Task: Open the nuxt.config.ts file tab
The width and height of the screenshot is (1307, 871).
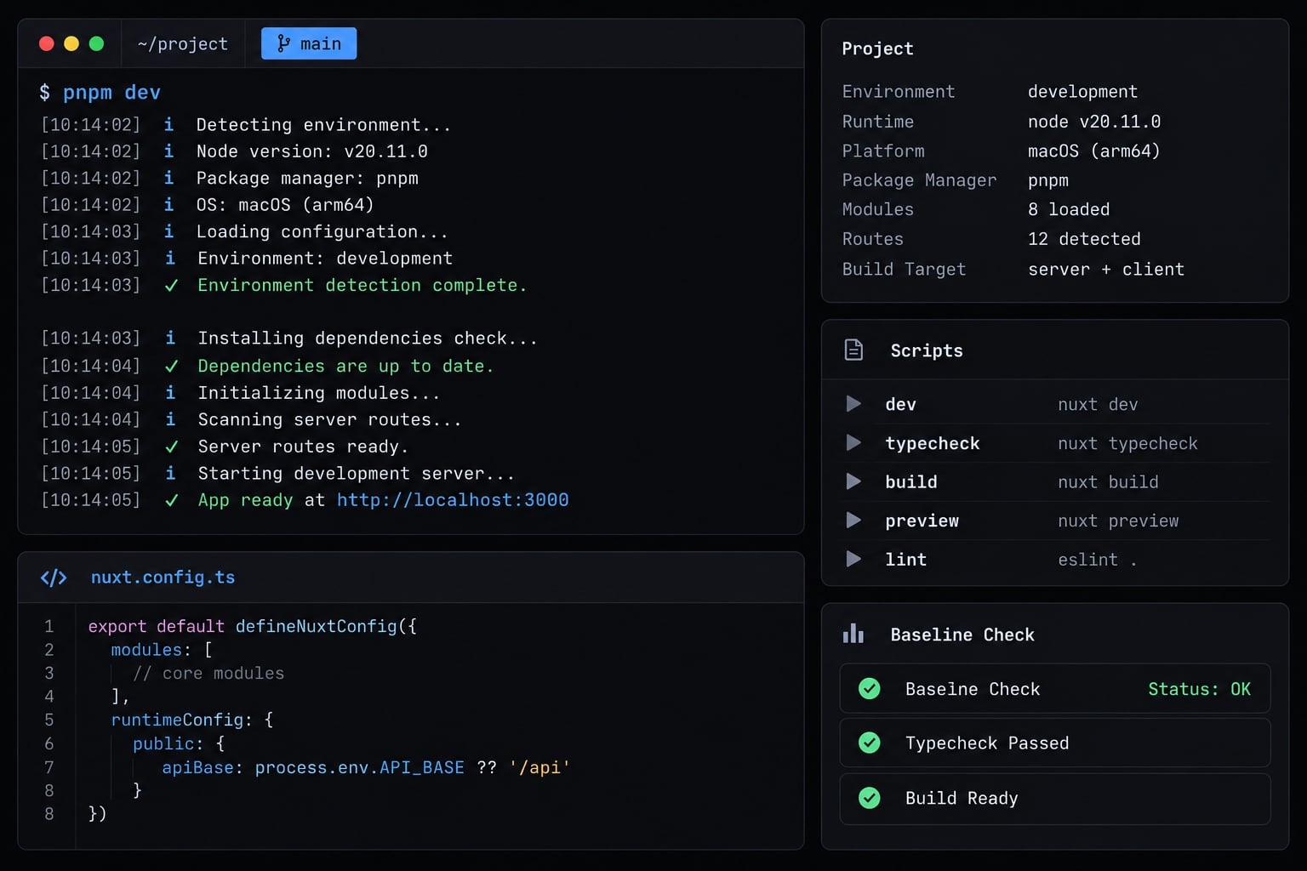Action: pos(163,578)
